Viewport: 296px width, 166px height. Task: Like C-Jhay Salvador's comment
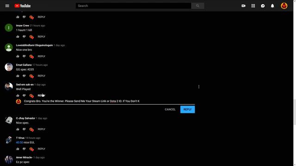[x=18, y=129]
